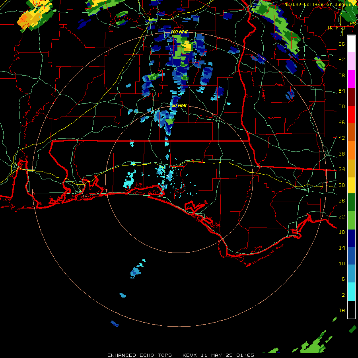The image size is (358, 358).
Task: Click the "62" legend value
Action: 342,60
